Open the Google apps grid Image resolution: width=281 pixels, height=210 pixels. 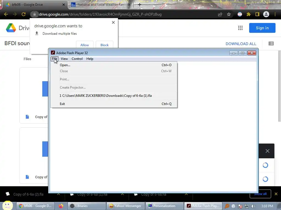click(240, 28)
